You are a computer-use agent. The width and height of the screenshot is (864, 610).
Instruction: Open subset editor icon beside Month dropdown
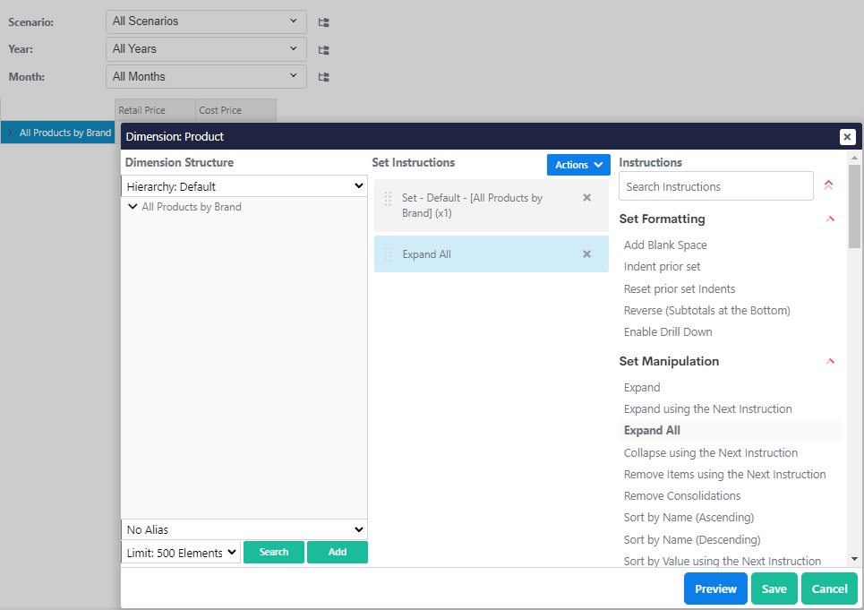(324, 78)
